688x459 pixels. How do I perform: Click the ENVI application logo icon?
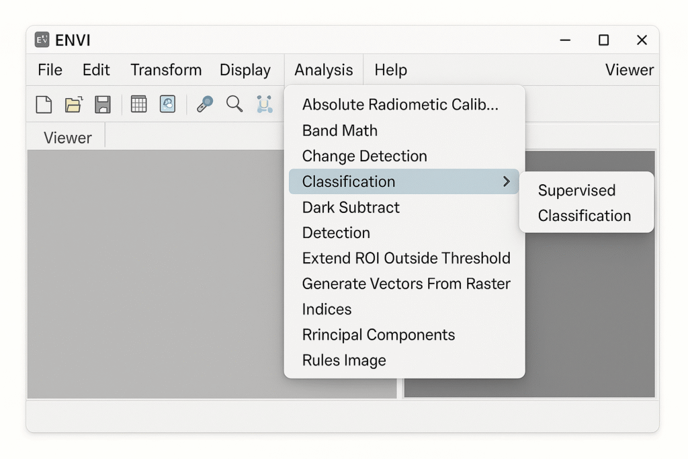(x=42, y=40)
